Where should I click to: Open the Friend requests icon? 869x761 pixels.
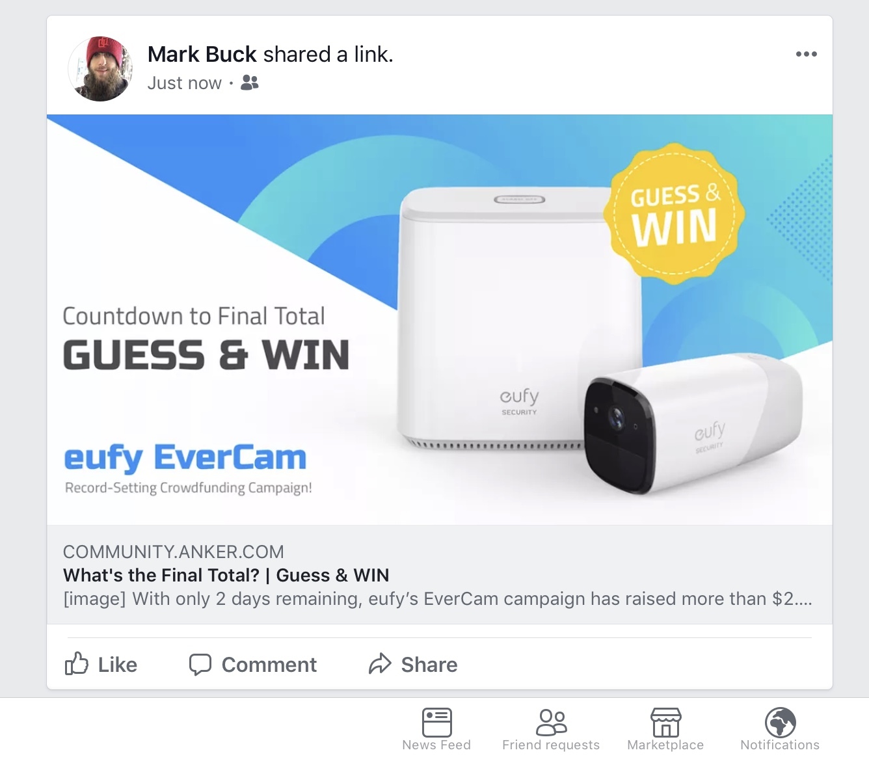(551, 722)
